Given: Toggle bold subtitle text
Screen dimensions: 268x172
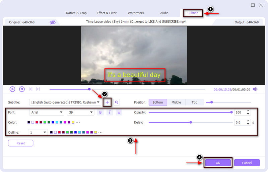Looking at the screenshot, I should [100, 112].
